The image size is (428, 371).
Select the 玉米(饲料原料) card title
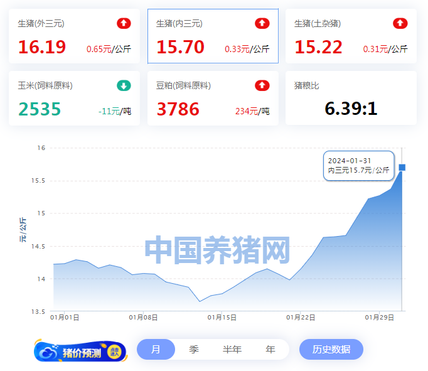click(45, 86)
